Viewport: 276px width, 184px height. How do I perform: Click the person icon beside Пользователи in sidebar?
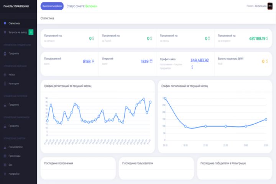(5, 147)
